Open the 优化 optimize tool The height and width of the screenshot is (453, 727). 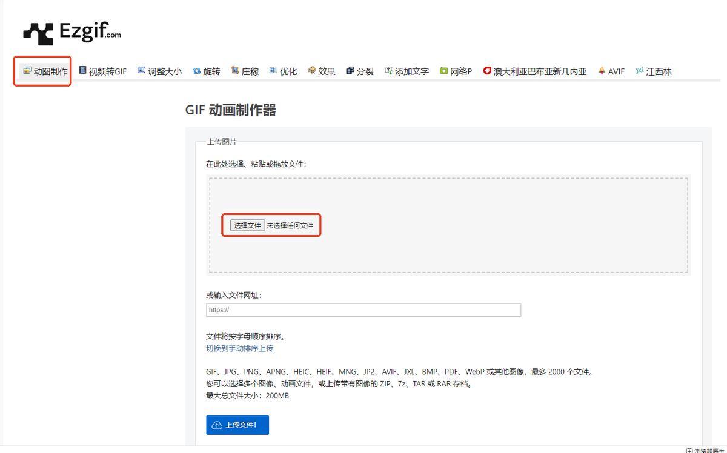tap(283, 71)
